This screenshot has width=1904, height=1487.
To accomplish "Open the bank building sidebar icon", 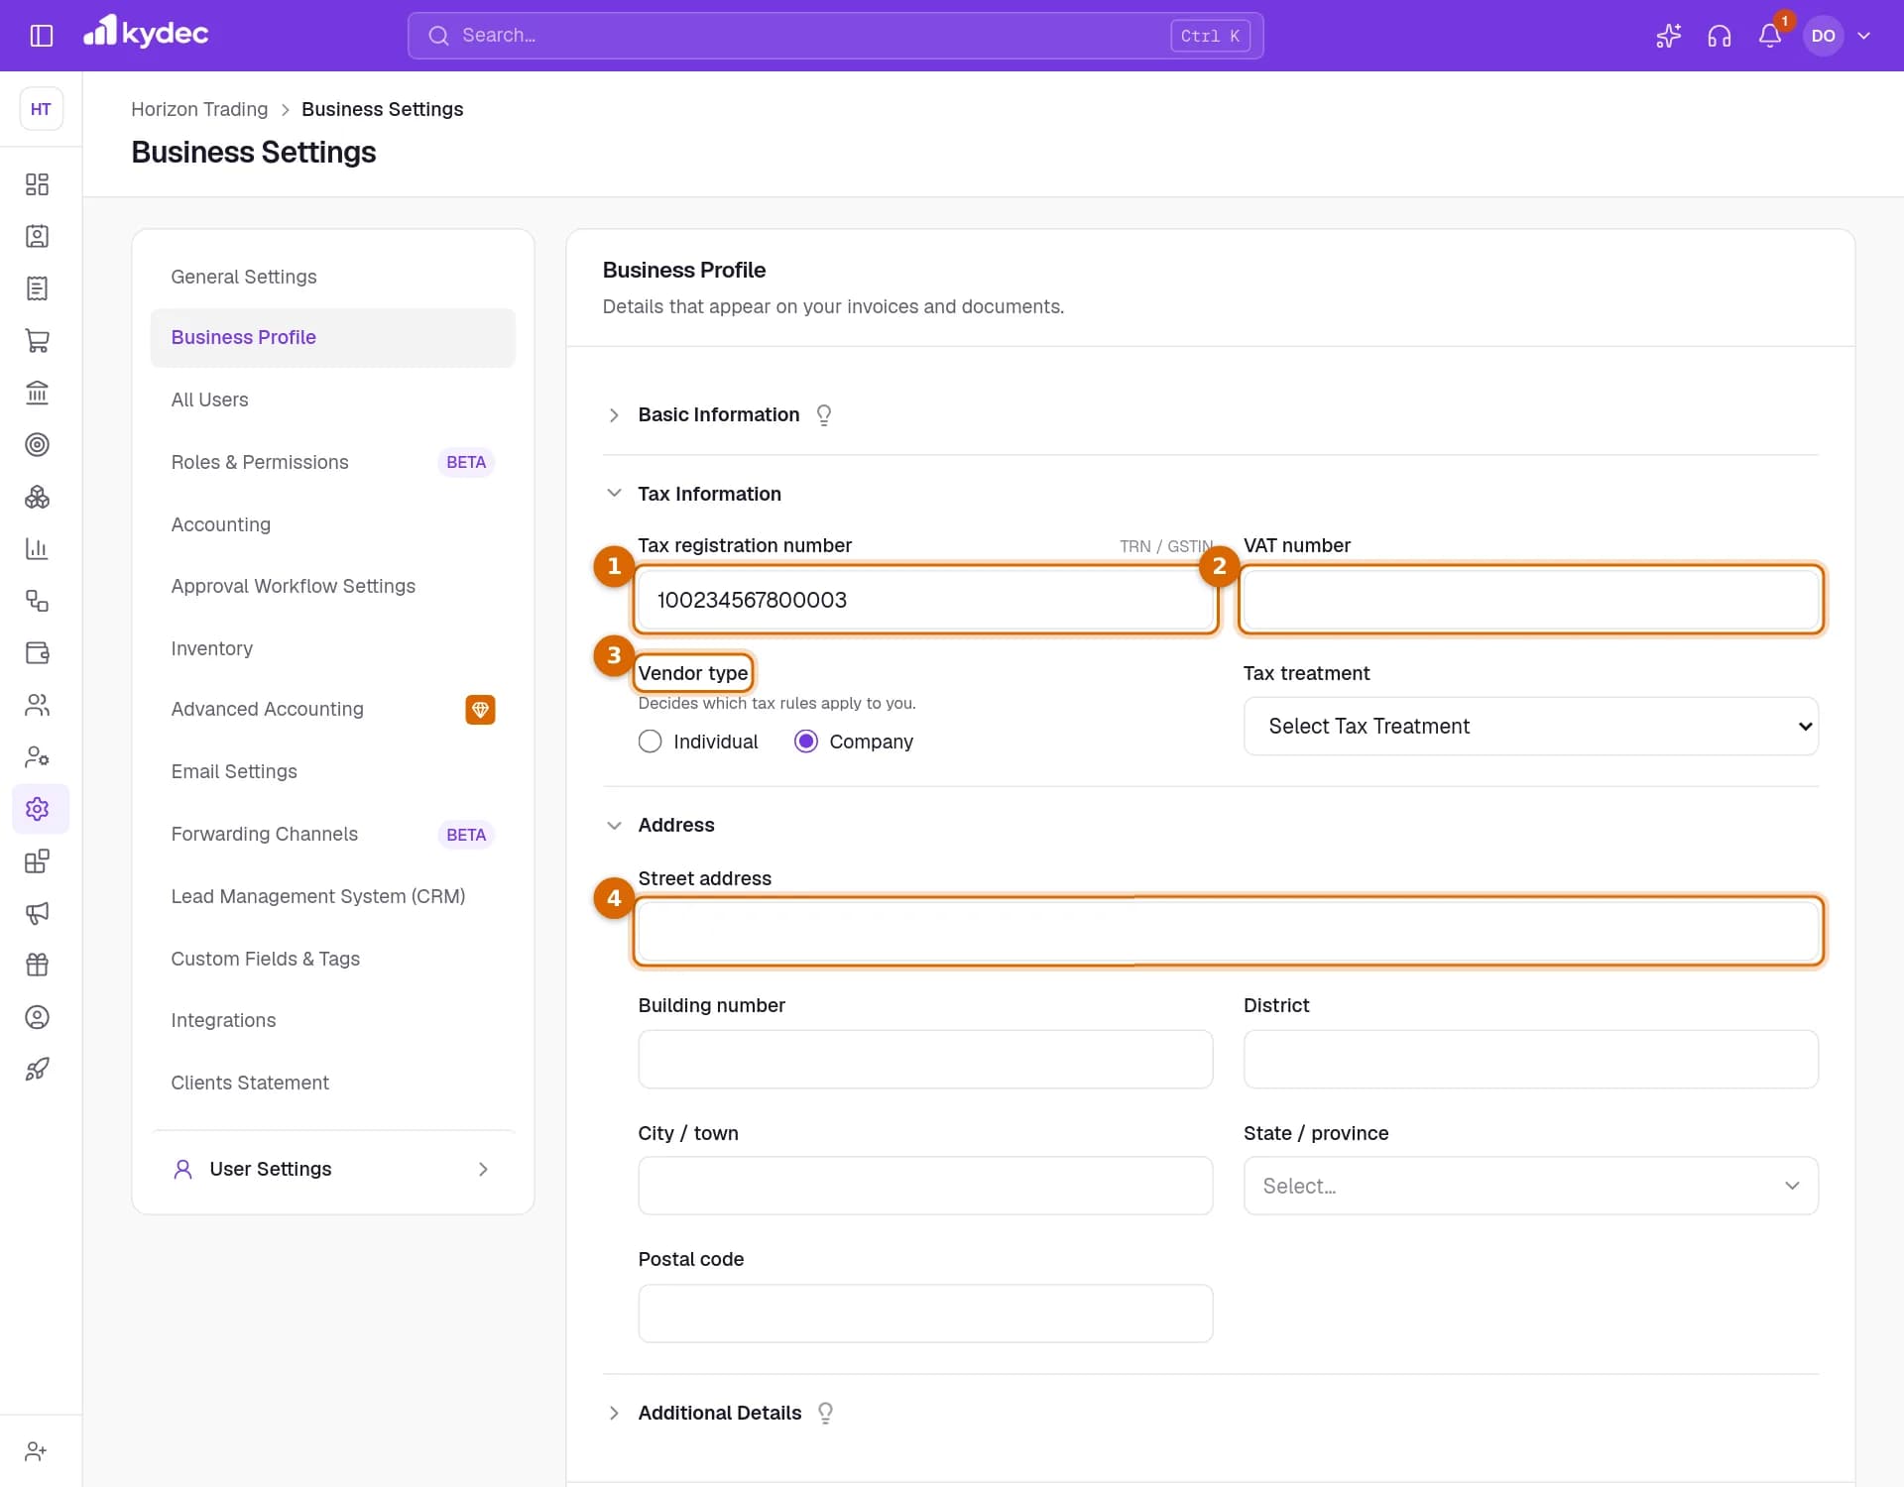I will (x=37, y=393).
